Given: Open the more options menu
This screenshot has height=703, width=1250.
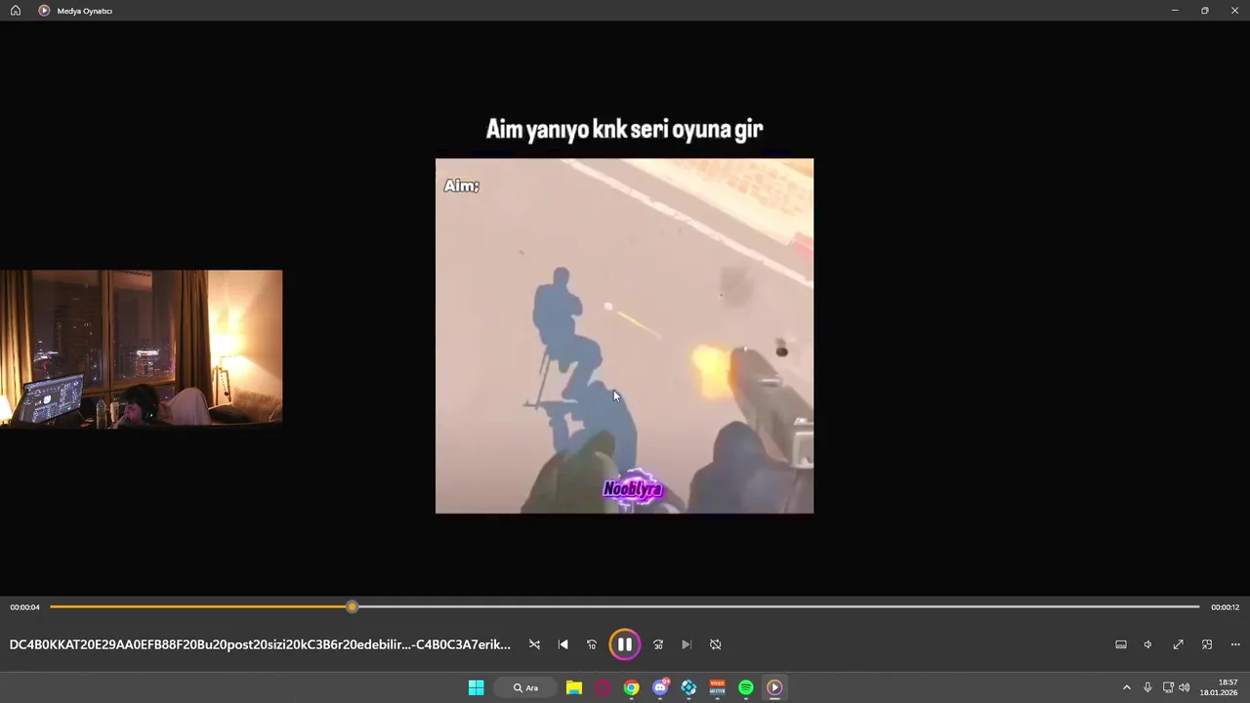Looking at the screenshot, I should click(x=1235, y=644).
